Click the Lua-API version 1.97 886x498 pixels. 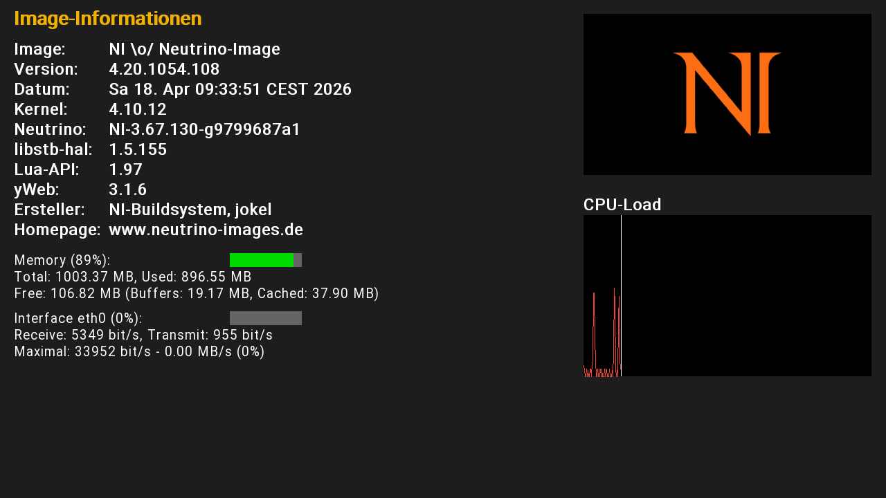pyautogui.click(x=125, y=169)
